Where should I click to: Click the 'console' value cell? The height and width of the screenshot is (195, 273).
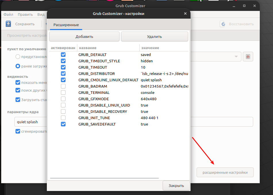pyautogui.click(x=148, y=92)
